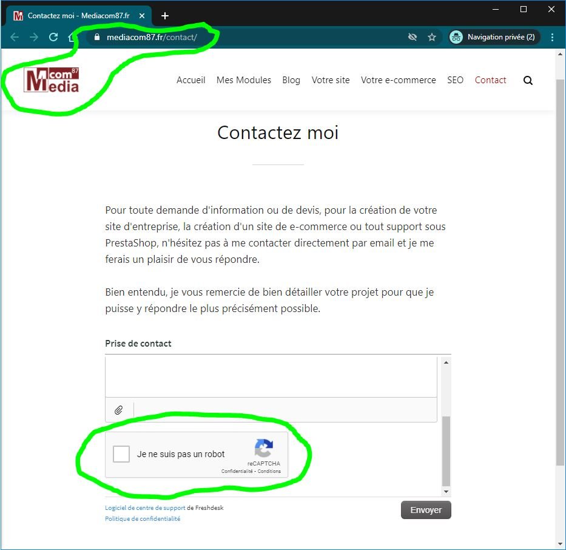This screenshot has height=550, width=566.
Task: Open the Politique de confidentialité link
Action: click(x=143, y=518)
